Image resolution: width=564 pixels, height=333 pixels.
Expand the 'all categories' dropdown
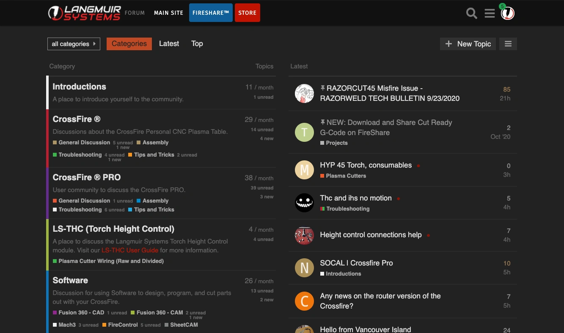coord(74,44)
